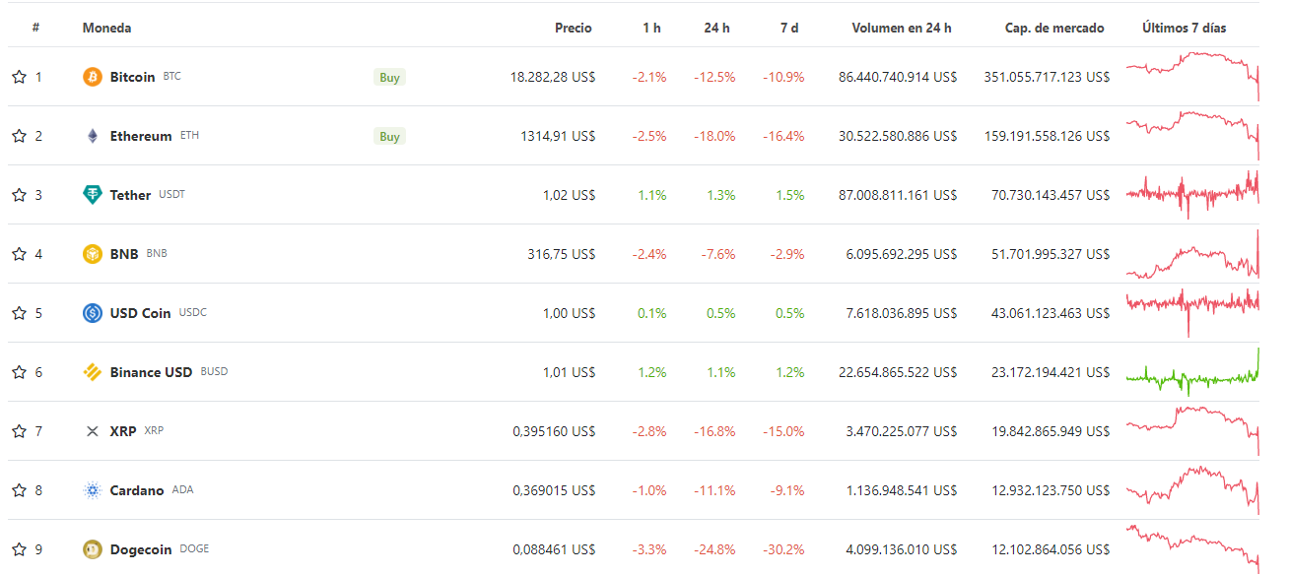Viewport: 1289px width, 575px height.
Task: Open Cardano's 7-day sparkline chart
Action: [1192, 489]
